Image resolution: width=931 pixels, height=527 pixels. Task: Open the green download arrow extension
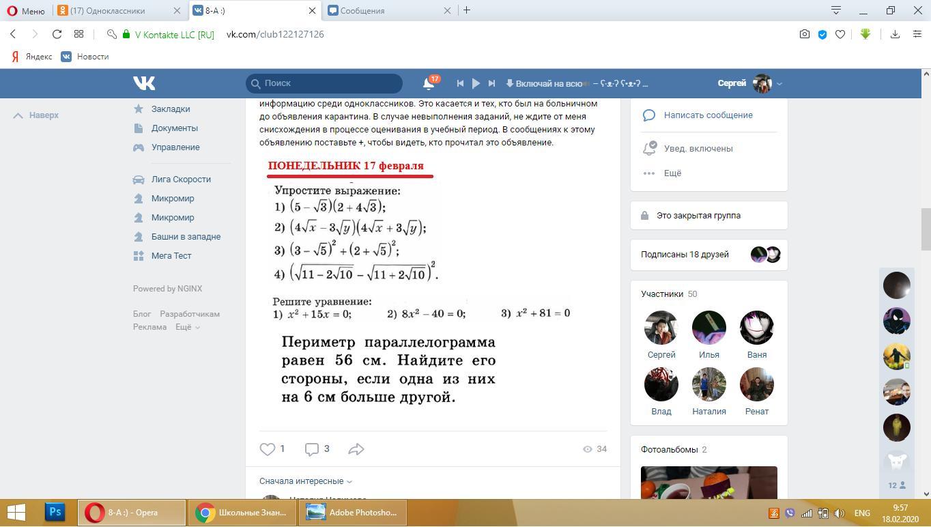click(x=865, y=34)
